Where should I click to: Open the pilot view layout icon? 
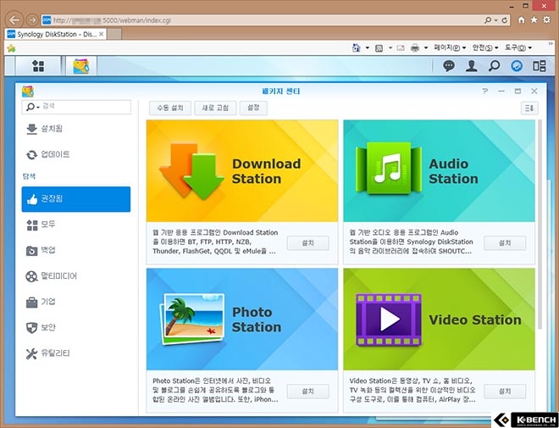click(539, 66)
